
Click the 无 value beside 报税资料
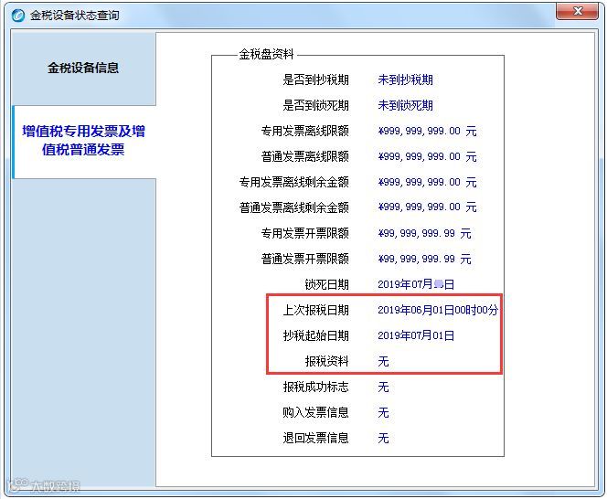click(x=383, y=361)
